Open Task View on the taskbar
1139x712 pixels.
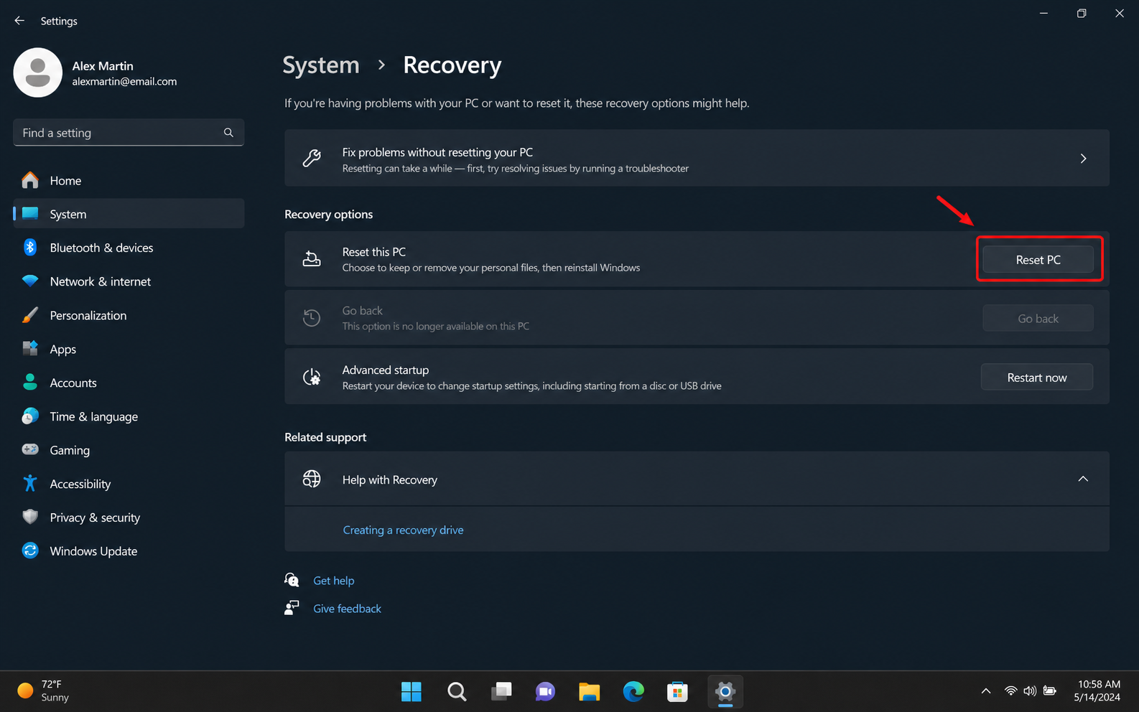[501, 692]
